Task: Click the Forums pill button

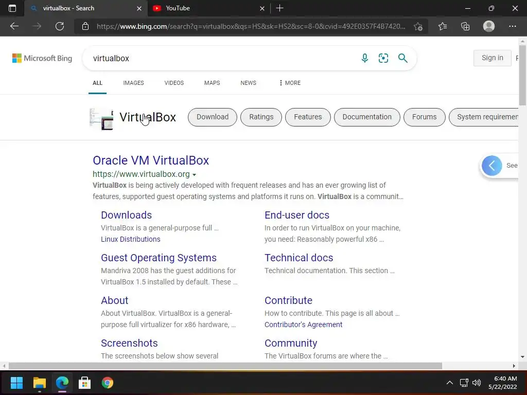Action: [425, 117]
